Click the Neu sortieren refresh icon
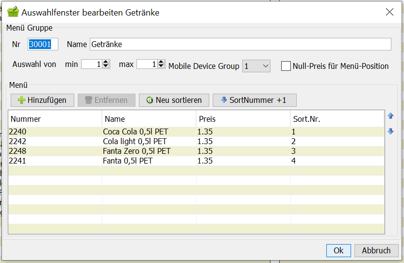404x263 pixels. point(150,100)
